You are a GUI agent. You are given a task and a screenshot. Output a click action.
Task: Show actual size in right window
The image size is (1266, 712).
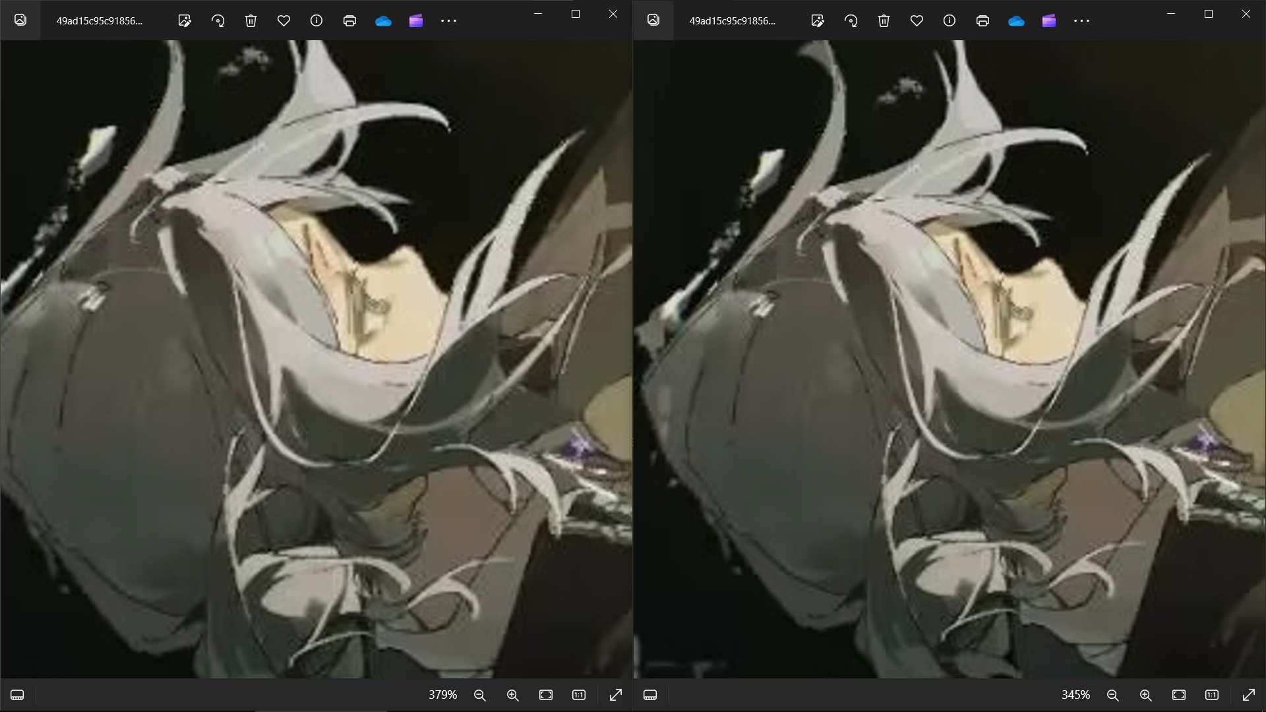[x=1212, y=695]
